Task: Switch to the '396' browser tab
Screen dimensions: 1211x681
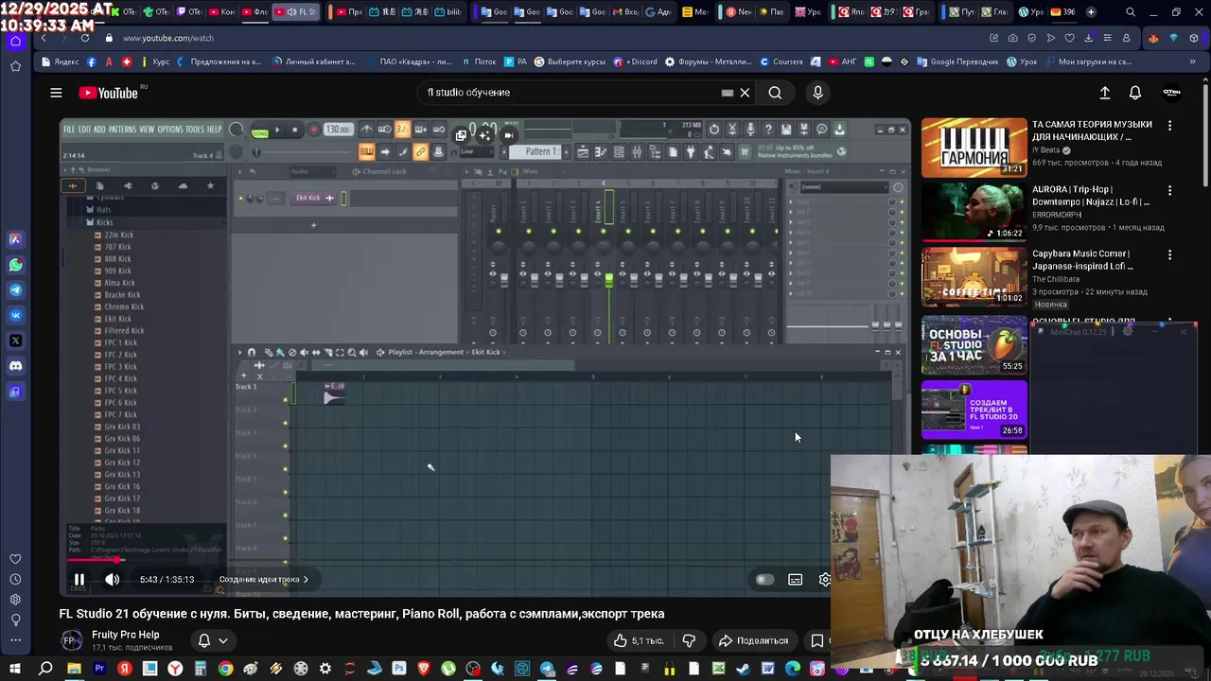Action: coord(1062,12)
